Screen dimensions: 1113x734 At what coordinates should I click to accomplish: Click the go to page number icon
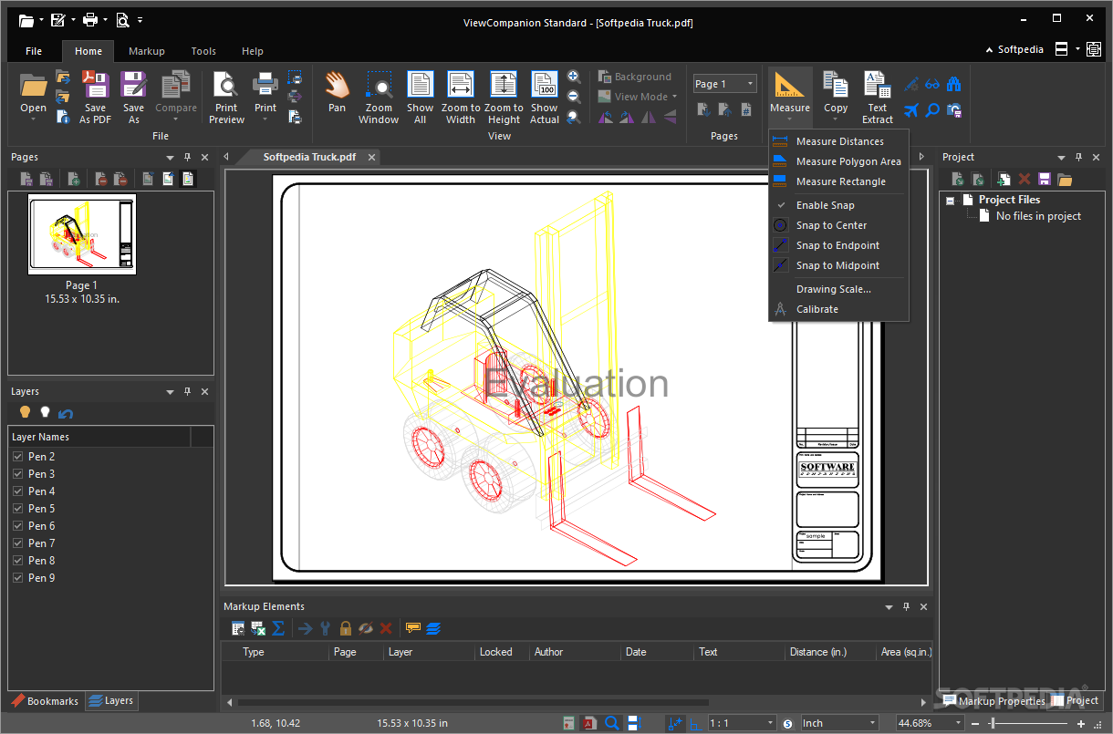[x=745, y=109]
